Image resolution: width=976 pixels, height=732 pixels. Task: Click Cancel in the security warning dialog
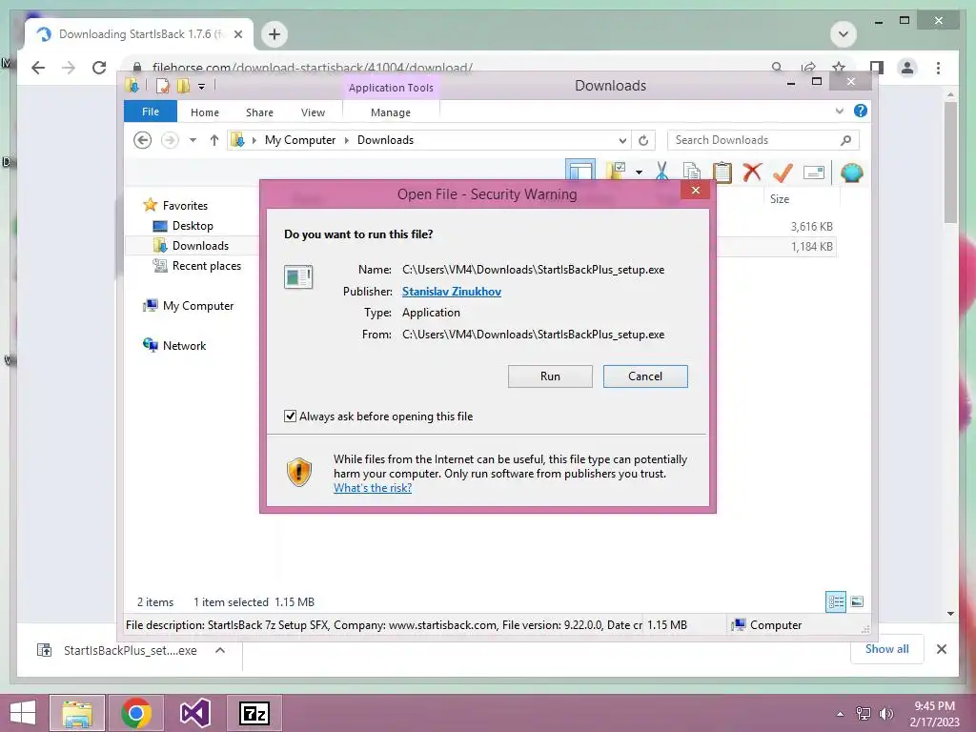point(645,376)
